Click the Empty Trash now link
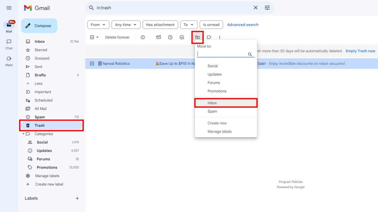Viewport: 378px width, 212px height. [360, 51]
